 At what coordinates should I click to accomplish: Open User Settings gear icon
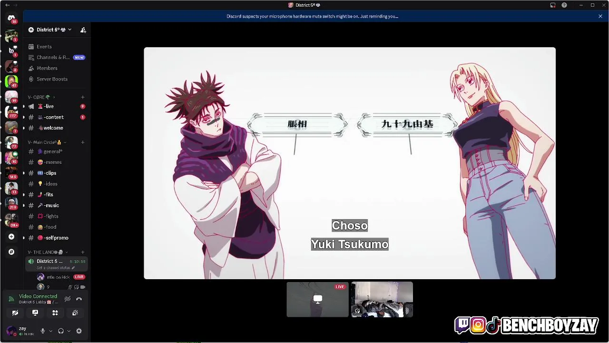point(79,331)
